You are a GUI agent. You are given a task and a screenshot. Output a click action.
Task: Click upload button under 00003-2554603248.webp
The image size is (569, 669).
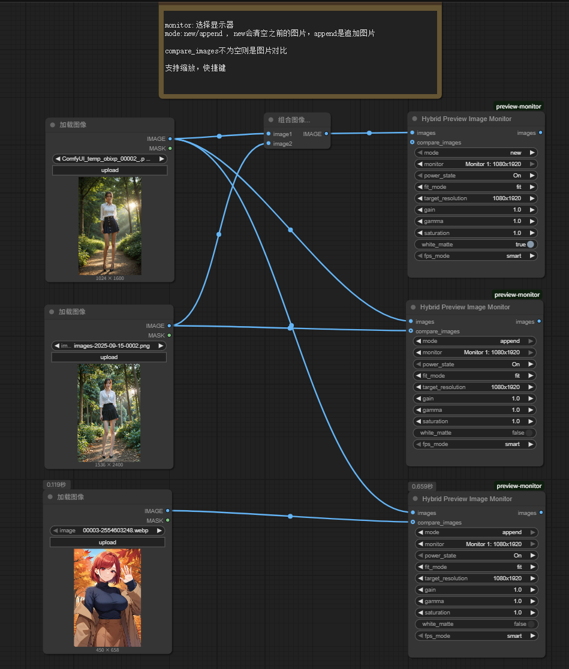[107, 543]
